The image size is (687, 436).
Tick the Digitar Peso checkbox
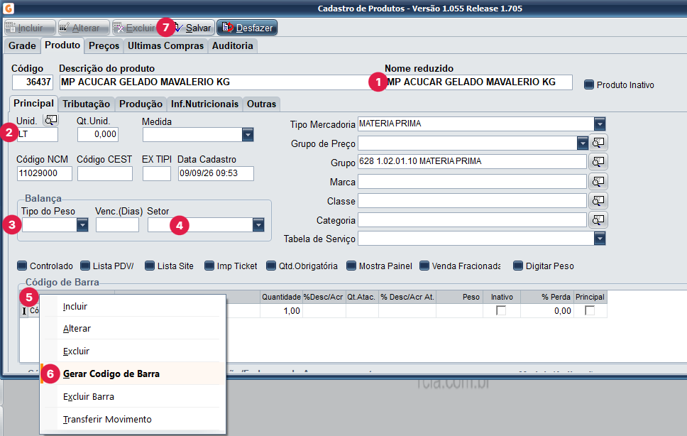click(x=518, y=266)
